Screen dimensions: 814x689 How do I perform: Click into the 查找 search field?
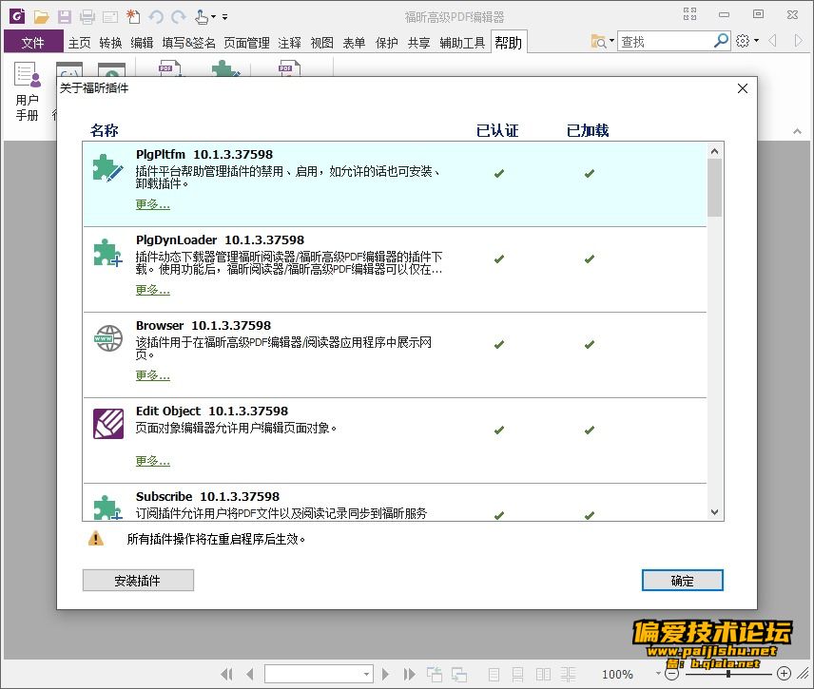tap(666, 41)
